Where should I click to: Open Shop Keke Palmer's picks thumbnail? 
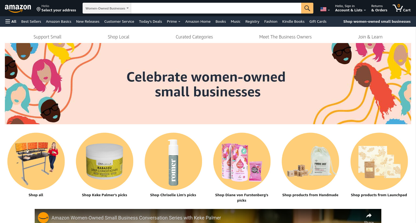(105, 161)
